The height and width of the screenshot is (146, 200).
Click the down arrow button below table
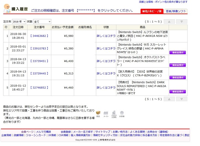[x=182, y=99]
